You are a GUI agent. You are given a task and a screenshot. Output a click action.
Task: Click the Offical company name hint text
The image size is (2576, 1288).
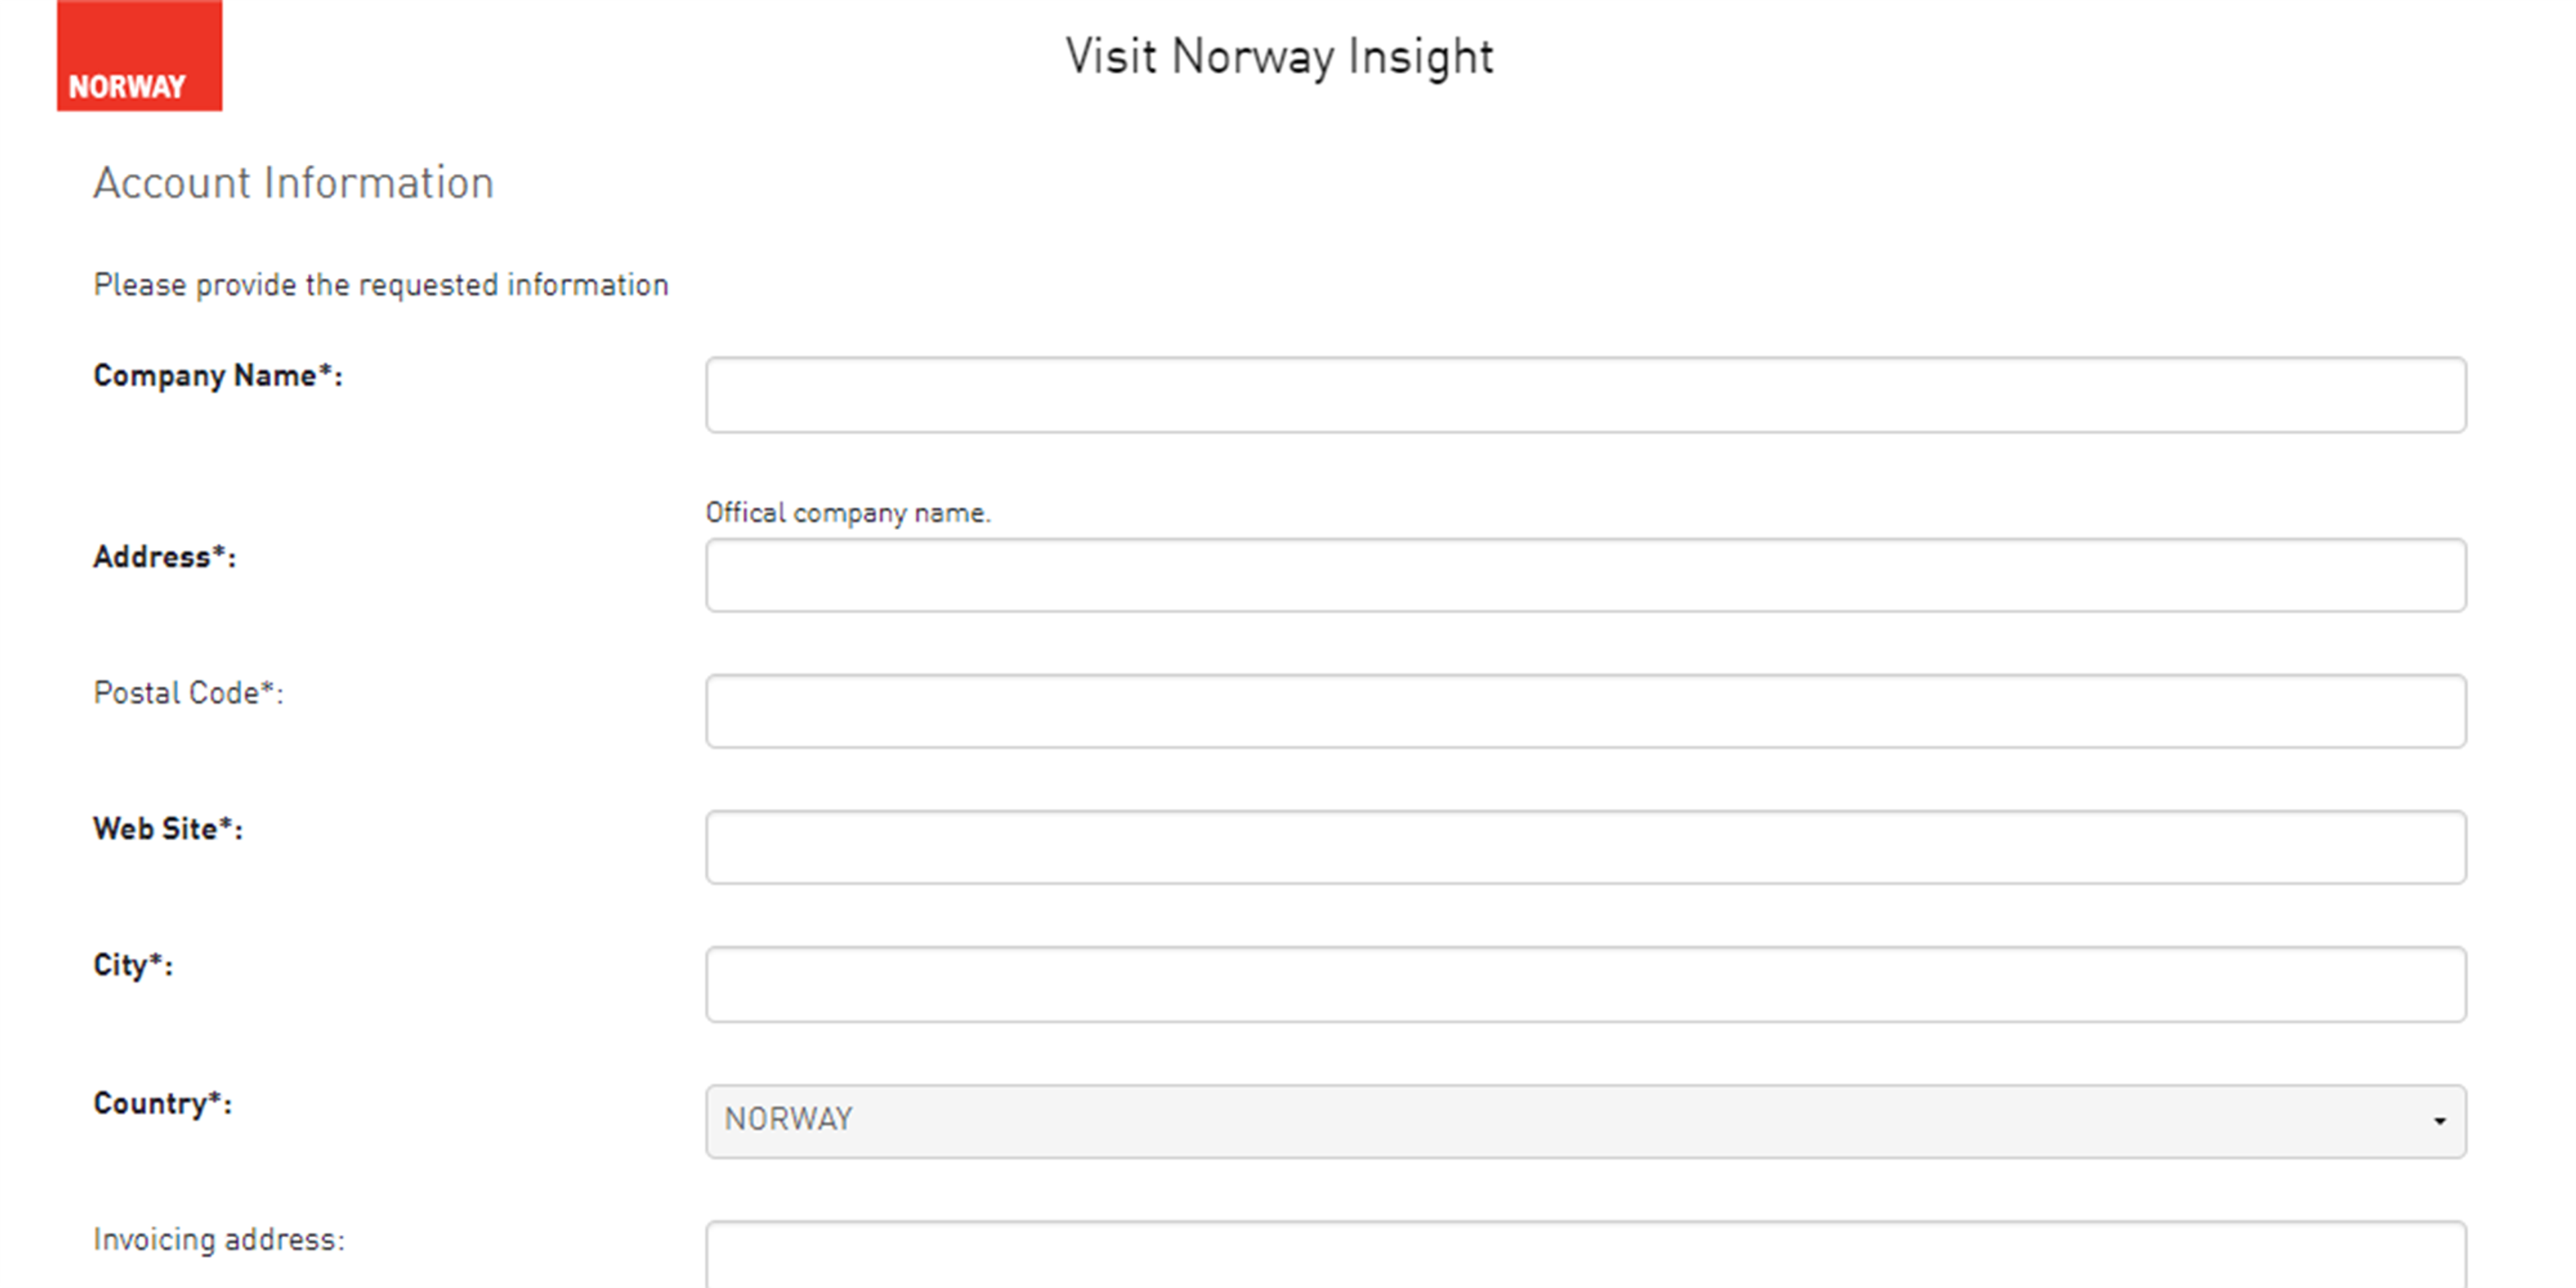(848, 512)
